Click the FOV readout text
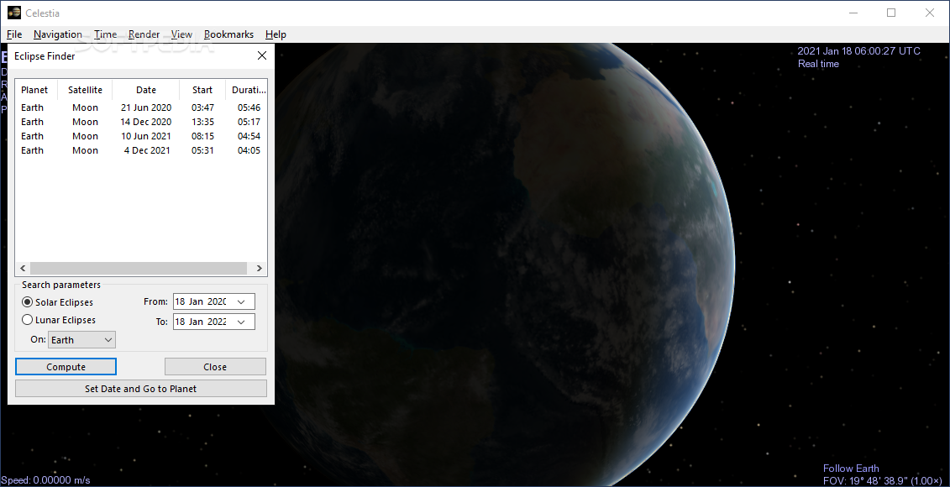The image size is (950, 487). [881, 480]
